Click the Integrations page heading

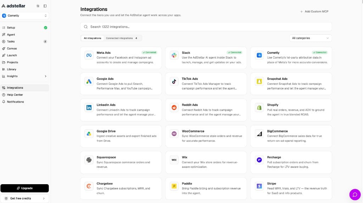click(x=94, y=9)
